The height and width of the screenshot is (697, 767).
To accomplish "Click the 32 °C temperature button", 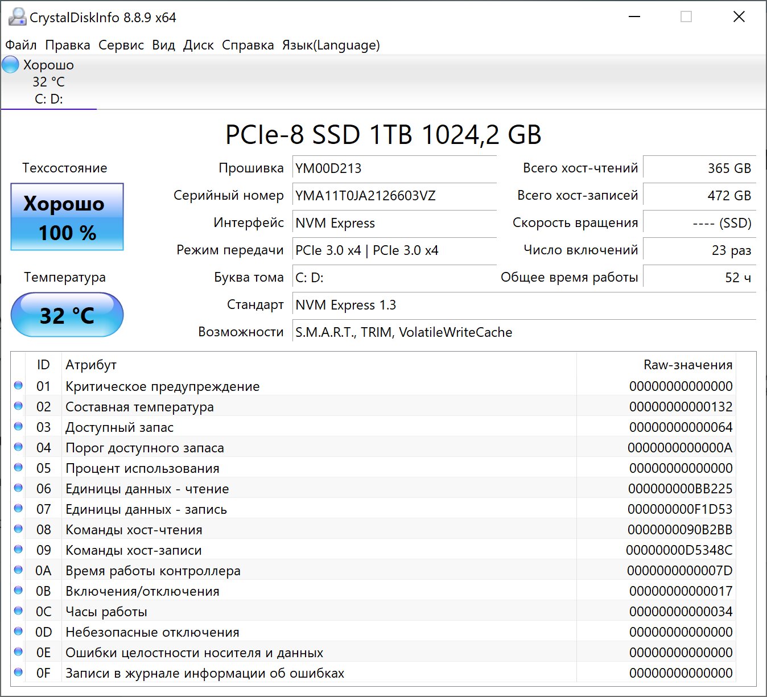I will (x=67, y=315).
